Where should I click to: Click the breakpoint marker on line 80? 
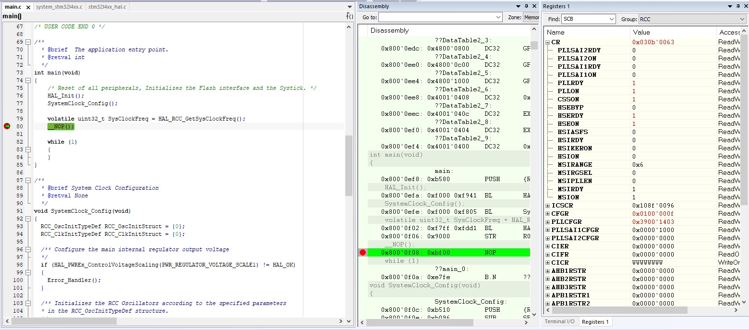coord(7,126)
